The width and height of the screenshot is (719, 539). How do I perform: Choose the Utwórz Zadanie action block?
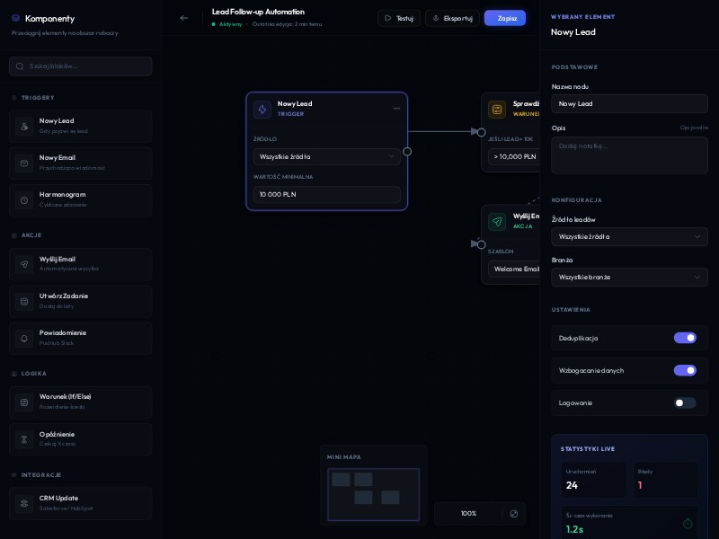[81, 301]
